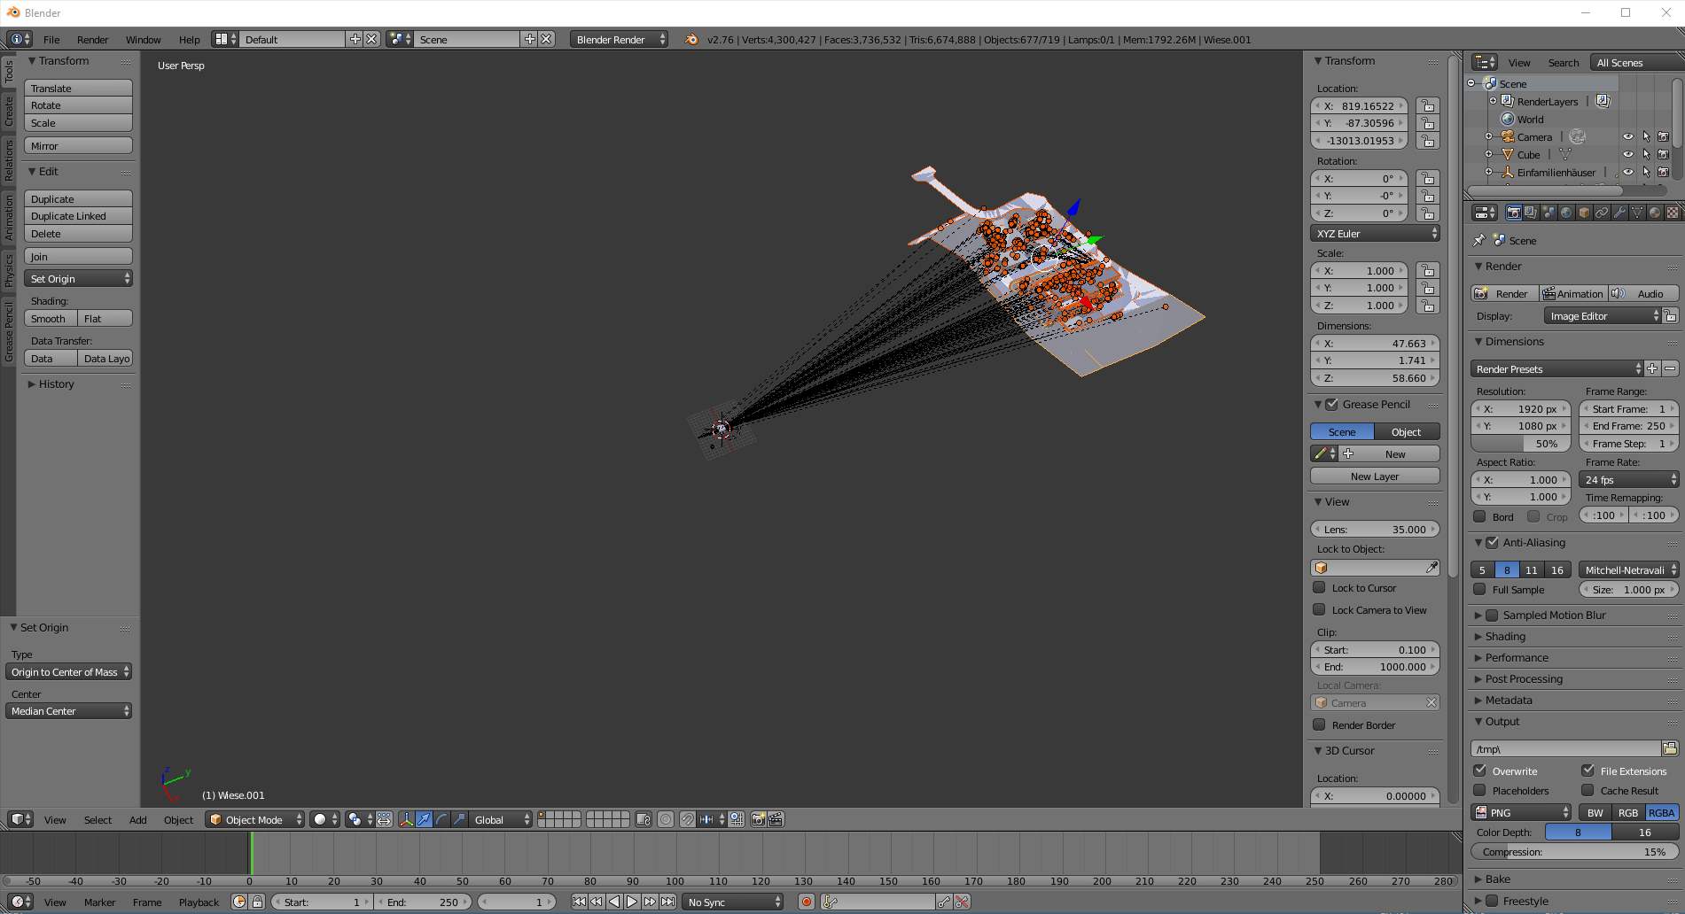Hide the Cube object via its eye icon
This screenshot has height=914, width=1685.
1628,154
